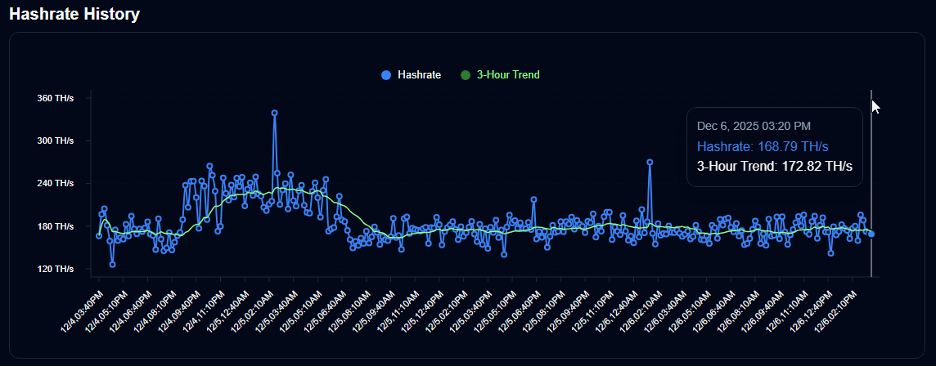936x366 pixels.
Task: Click the blue Hashrate legend dot
Action: [386, 75]
